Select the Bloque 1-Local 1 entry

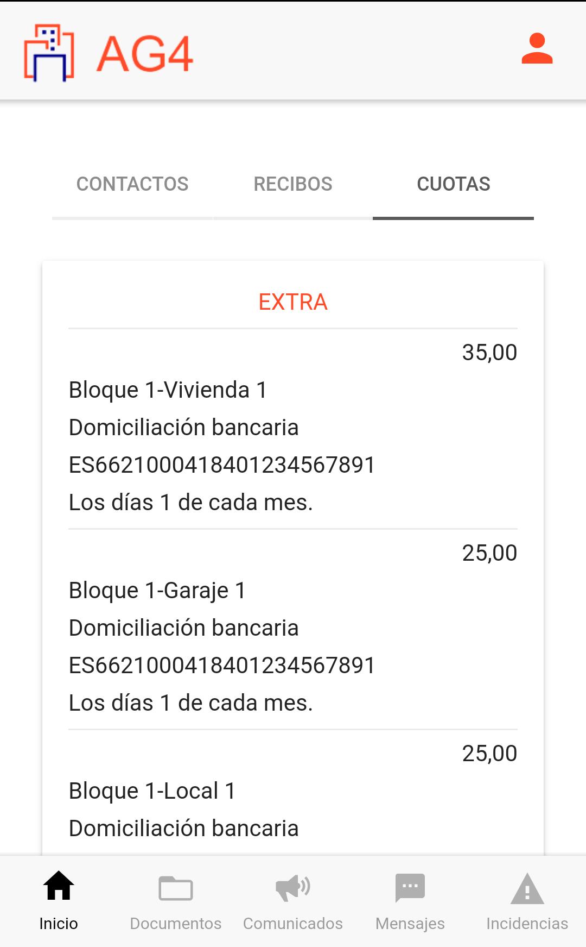152,791
